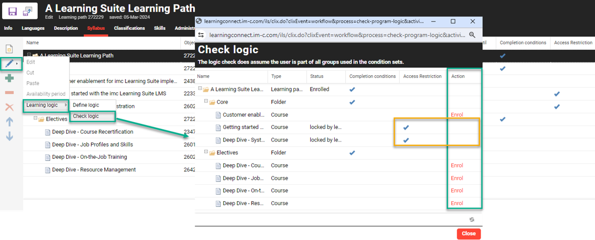Click Completion conditions checkmark for Electives in Check logic
Viewport: 595px width, 240px height.
point(352,153)
